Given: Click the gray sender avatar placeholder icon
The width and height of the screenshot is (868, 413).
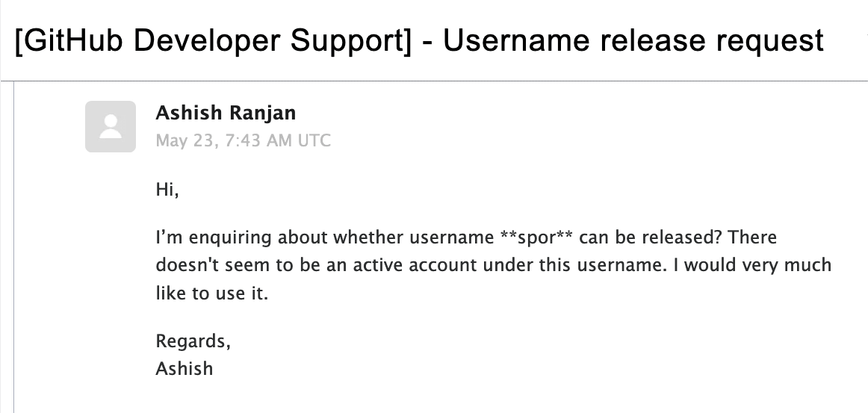Looking at the screenshot, I should tap(110, 126).
